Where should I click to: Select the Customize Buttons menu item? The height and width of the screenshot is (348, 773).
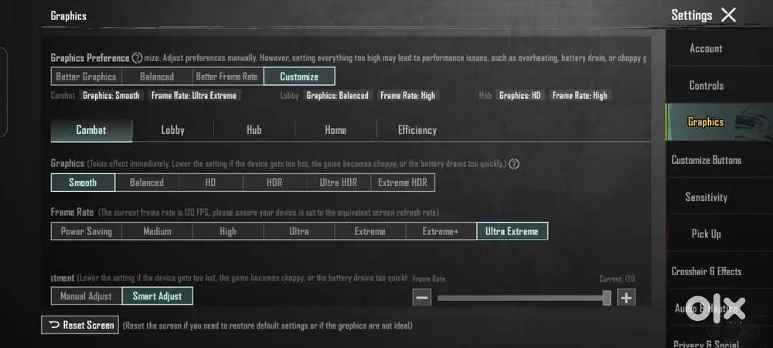pos(706,160)
